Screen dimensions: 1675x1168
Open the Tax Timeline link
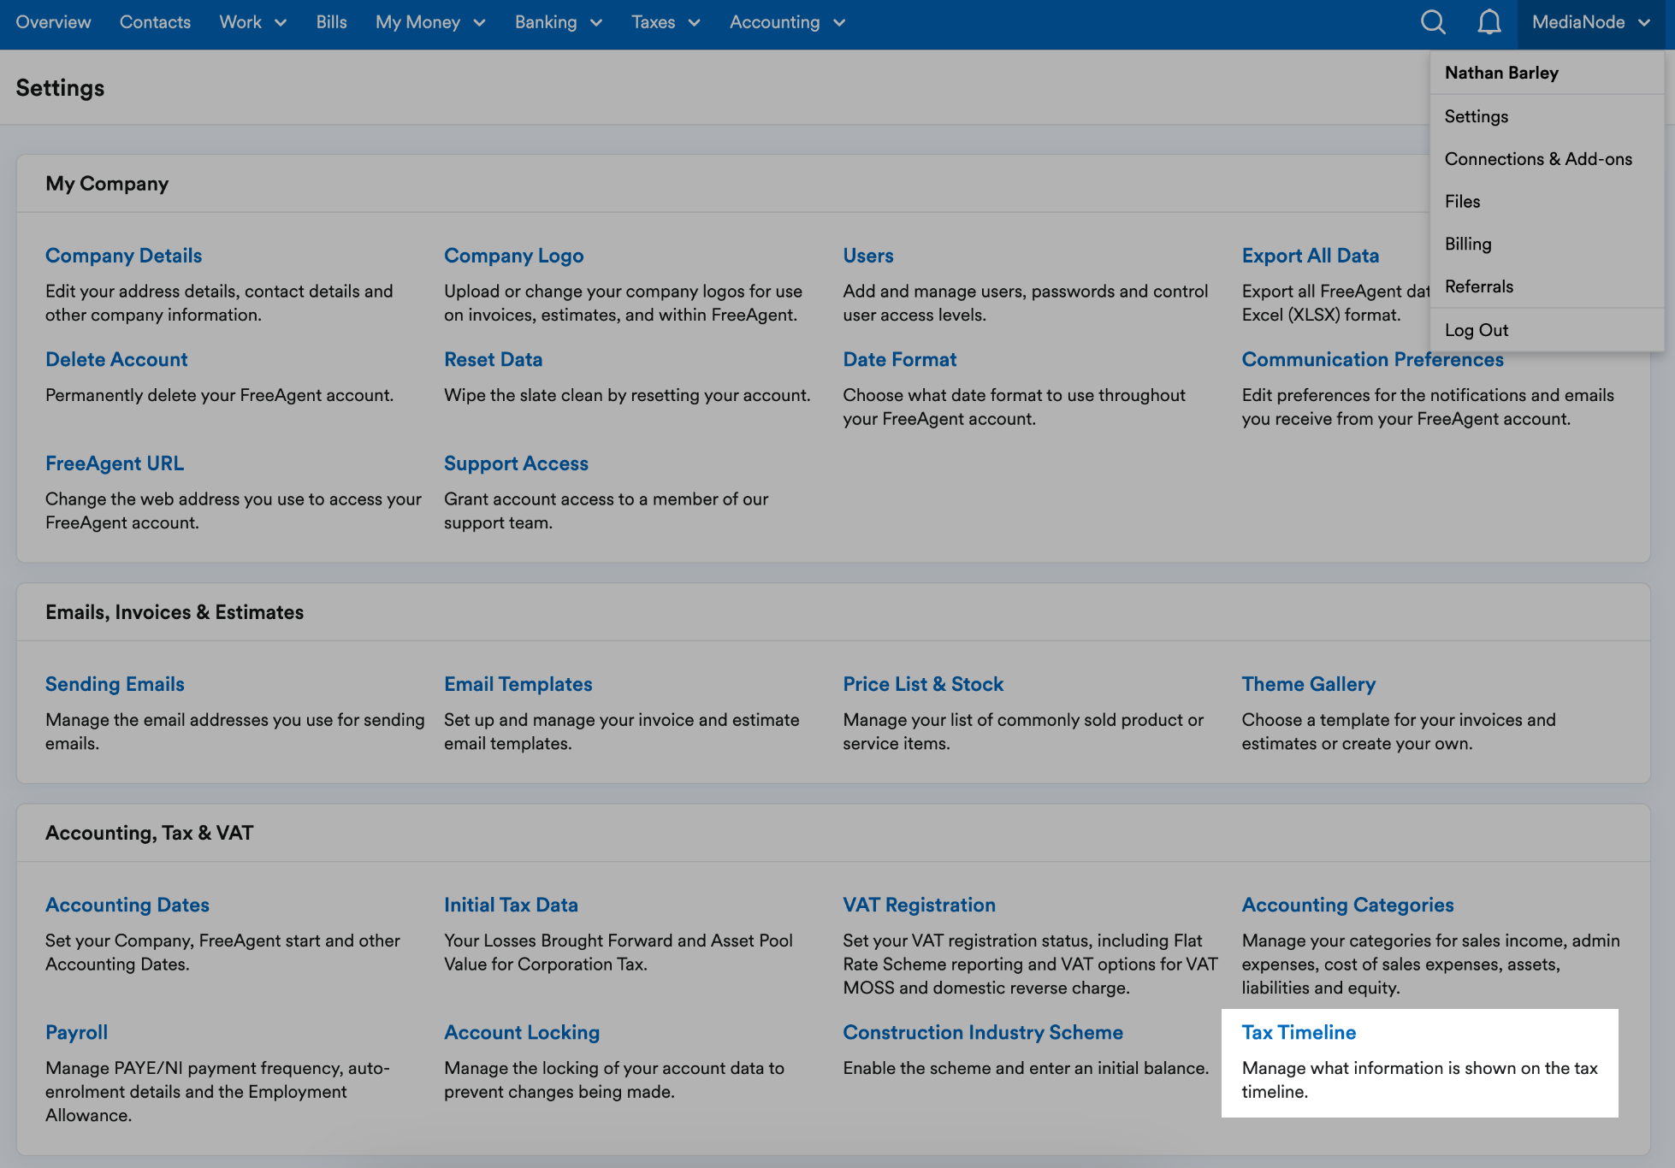[x=1299, y=1032]
